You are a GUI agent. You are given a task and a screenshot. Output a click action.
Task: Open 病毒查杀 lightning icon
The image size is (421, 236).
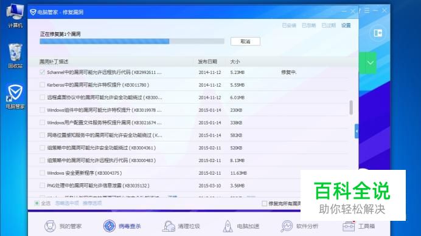pyautogui.click(x=110, y=226)
